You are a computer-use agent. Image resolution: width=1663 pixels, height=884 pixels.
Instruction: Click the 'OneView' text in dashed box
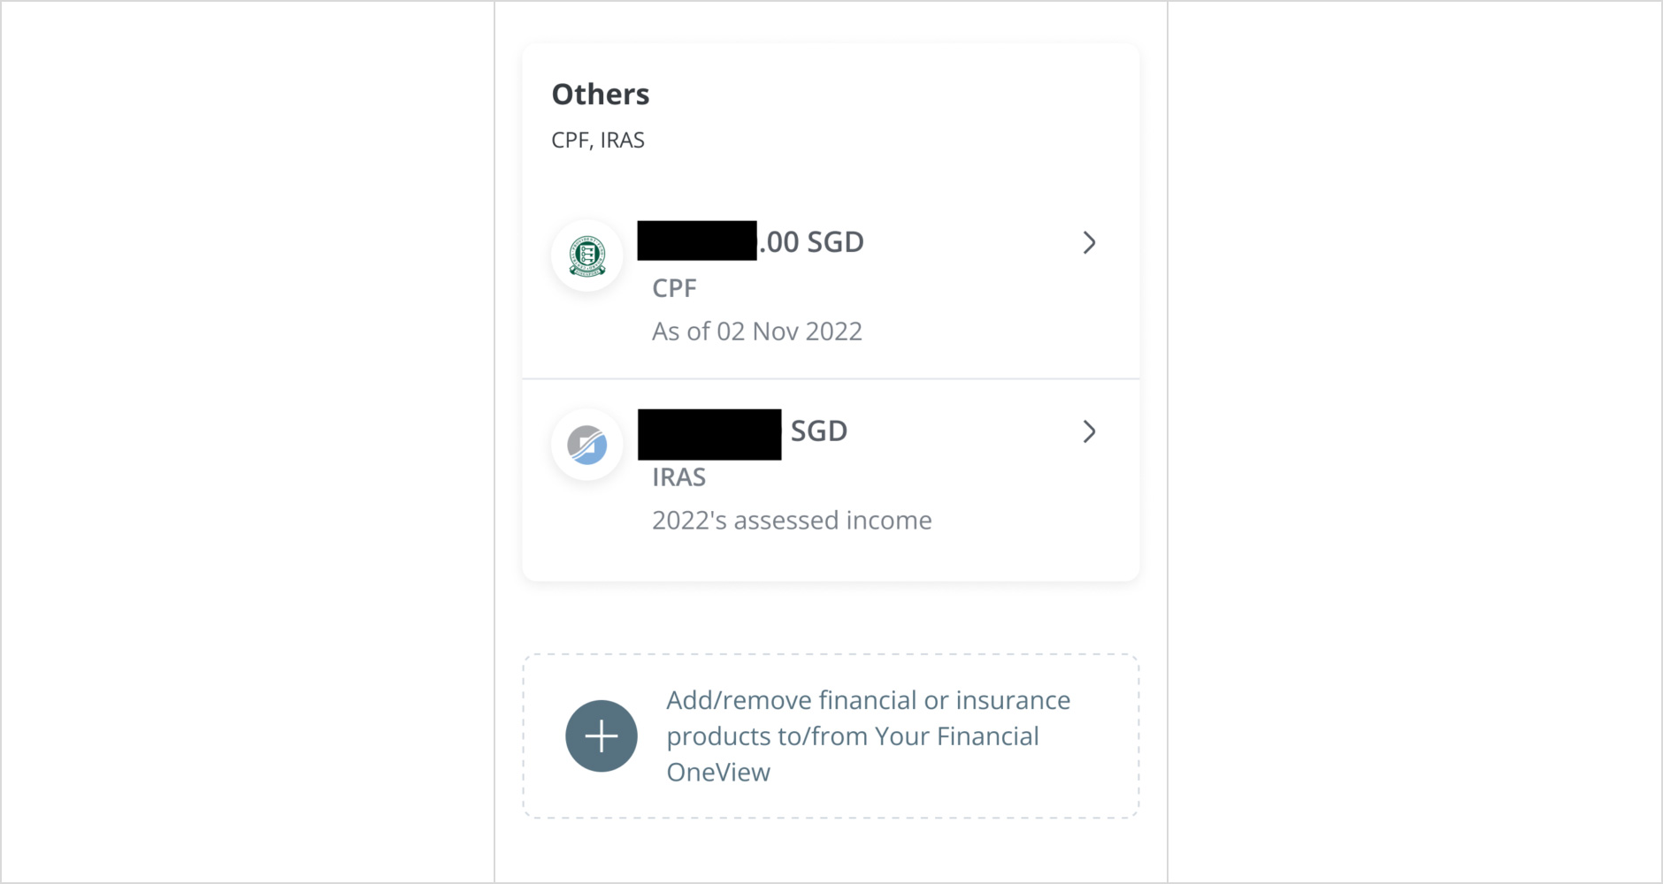coord(718,773)
